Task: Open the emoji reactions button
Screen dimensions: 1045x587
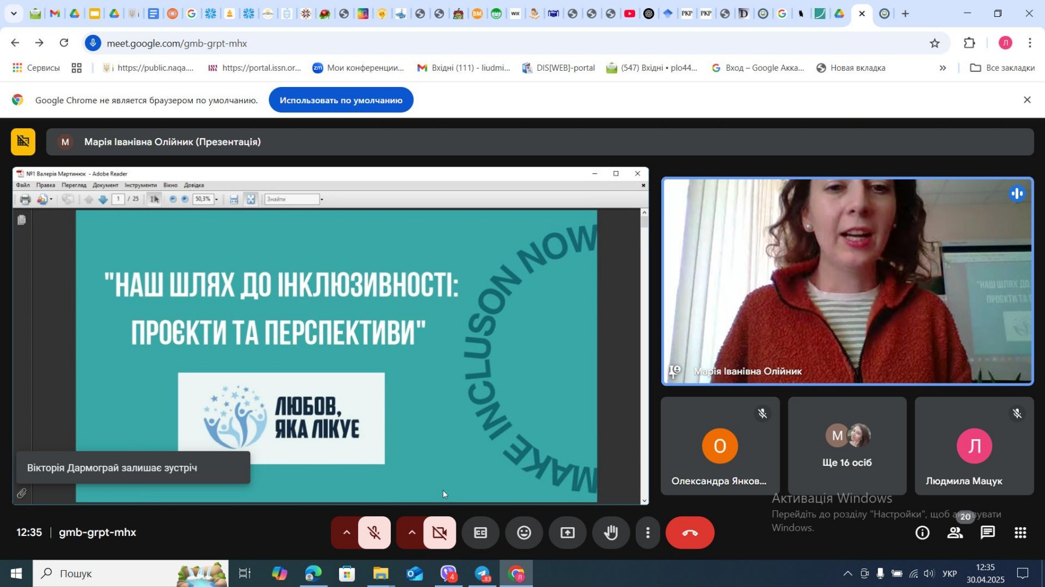Action: [524, 532]
